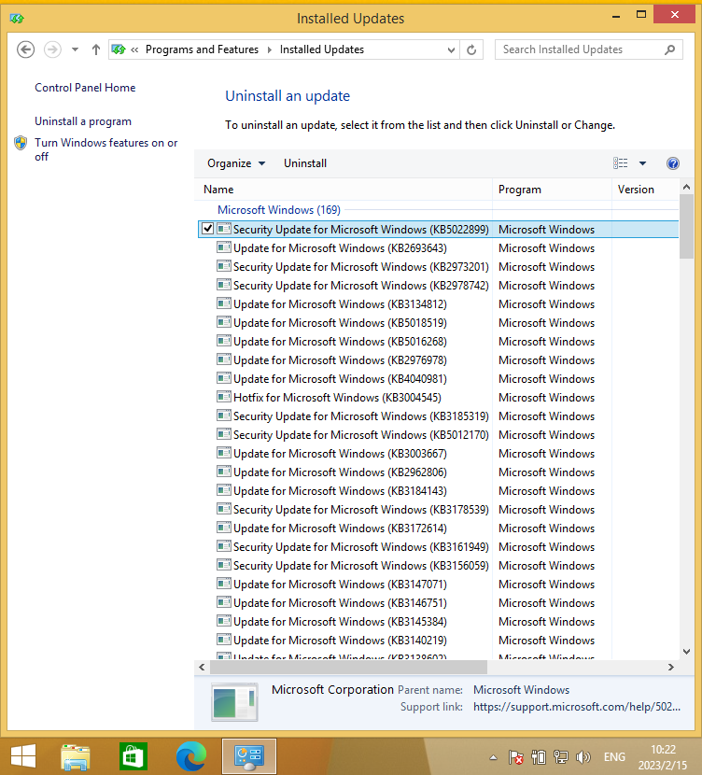Click the Back navigation arrow
The width and height of the screenshot is (702, 775).
(26, 49)
